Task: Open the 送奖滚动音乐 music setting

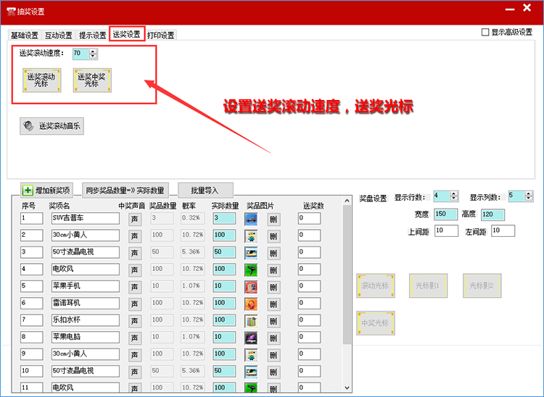Action: [52, 126]
